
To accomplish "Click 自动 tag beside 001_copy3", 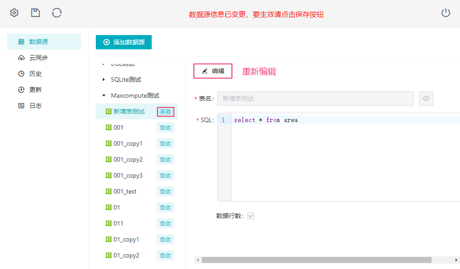I will coord(165,176).
